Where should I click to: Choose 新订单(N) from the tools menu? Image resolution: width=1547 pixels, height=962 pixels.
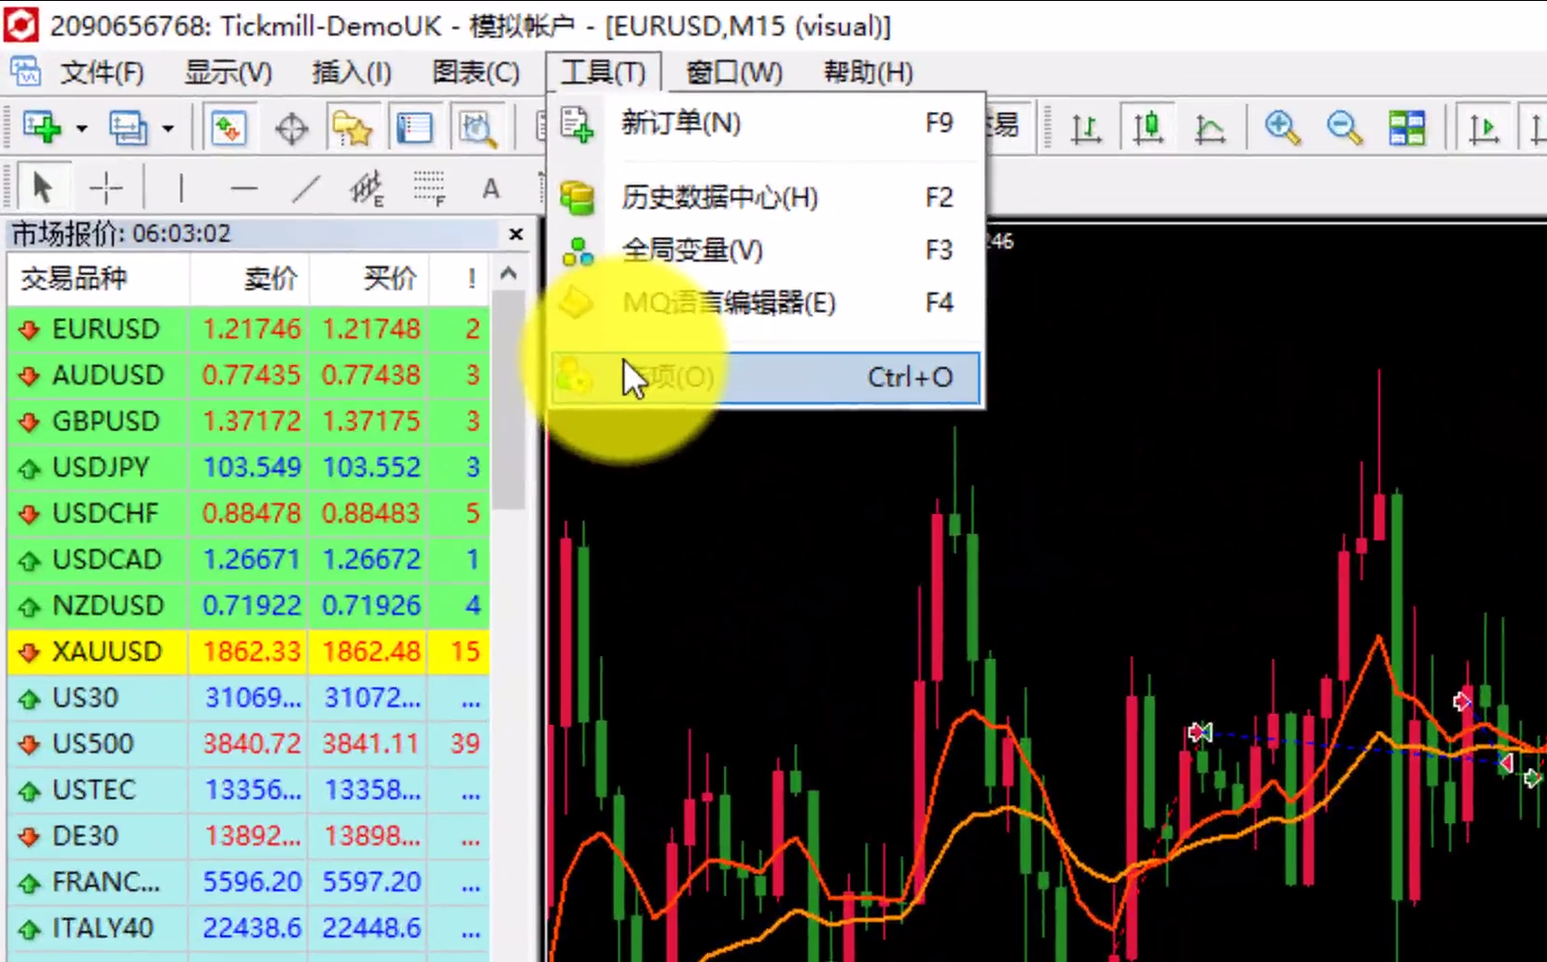pyautogui.click(x=765, y=123)
